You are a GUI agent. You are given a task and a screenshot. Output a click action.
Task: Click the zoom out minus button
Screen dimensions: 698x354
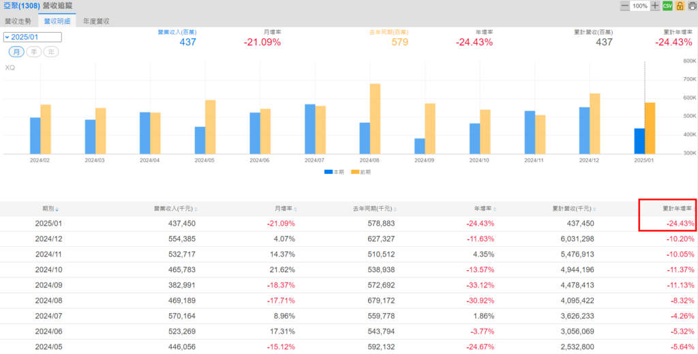coord(625,5)
